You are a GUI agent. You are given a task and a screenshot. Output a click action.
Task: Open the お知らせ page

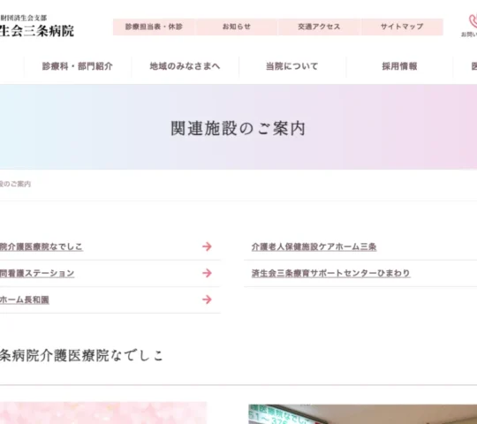(237, 26)
